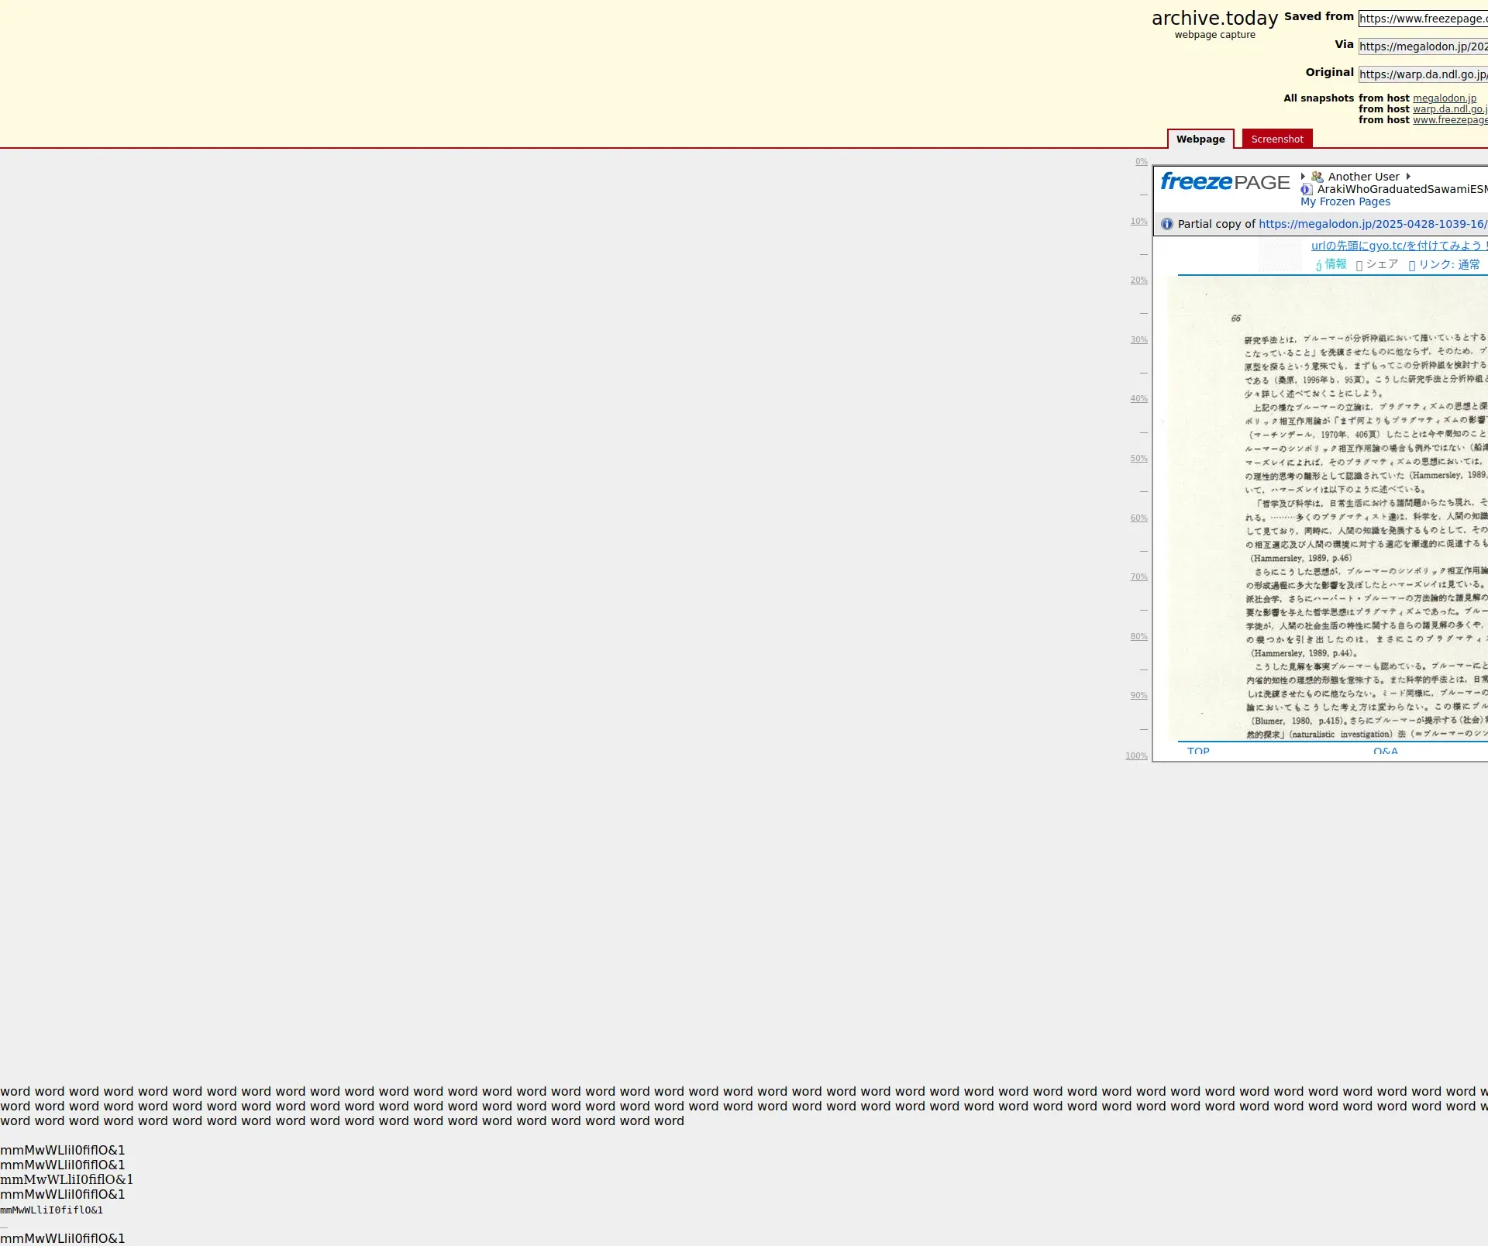The width and height of the screenshot is (1488, 1246).
Task: Expand the arrow left of Another User
Action: (1304, 177)
